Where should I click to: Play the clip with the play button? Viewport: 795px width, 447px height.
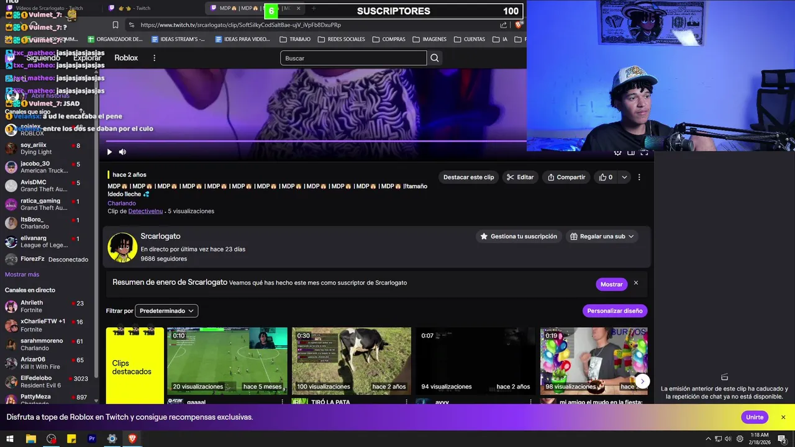(x=109, y=152)
